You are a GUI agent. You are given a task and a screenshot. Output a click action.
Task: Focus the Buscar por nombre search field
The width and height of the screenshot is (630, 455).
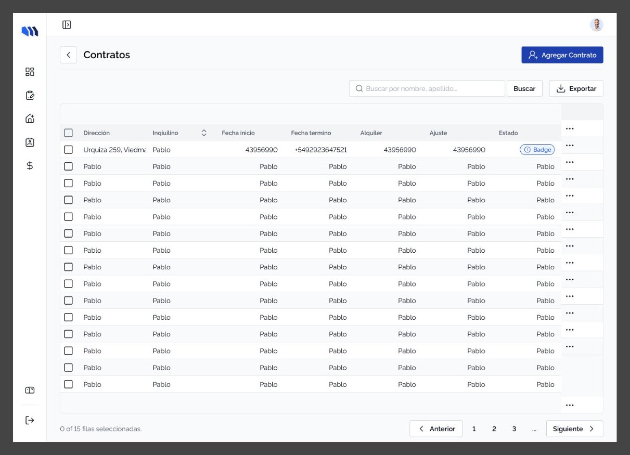click(x=427, y=88)
